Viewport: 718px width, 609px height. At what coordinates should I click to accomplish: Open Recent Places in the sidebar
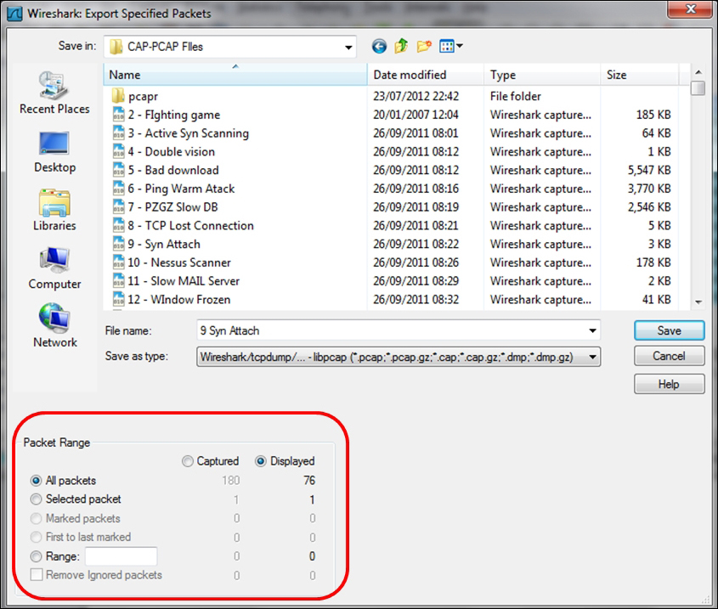click(54, 93)
